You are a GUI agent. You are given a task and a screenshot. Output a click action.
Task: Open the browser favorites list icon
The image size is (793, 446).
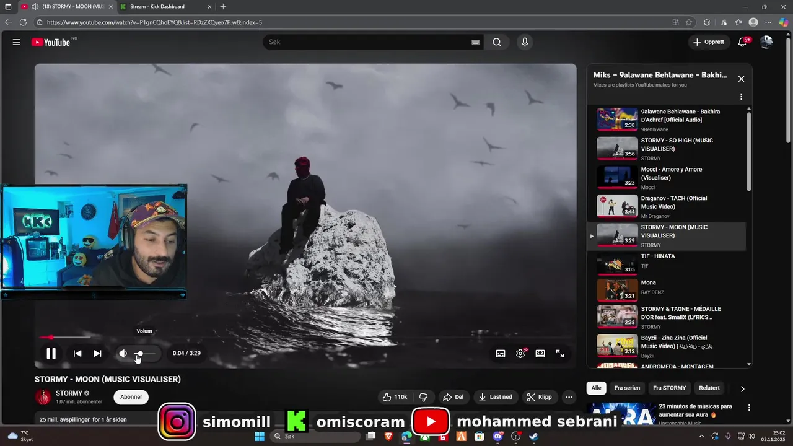pyautogui.click(x=738, y=22)
